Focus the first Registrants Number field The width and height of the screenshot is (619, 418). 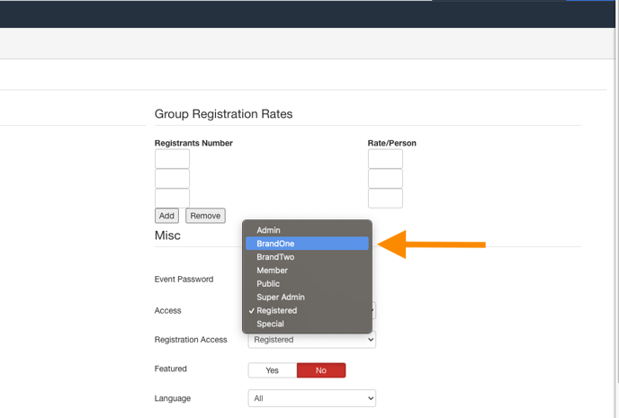click(x=172, y=158)
